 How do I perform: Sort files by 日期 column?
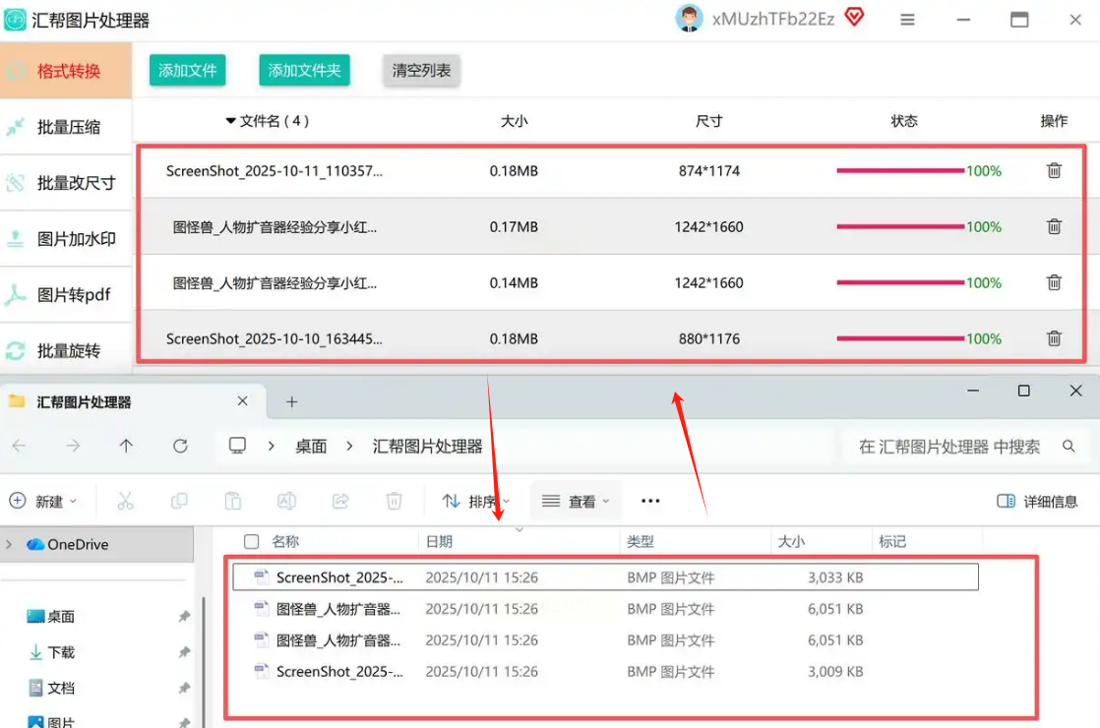439,541
